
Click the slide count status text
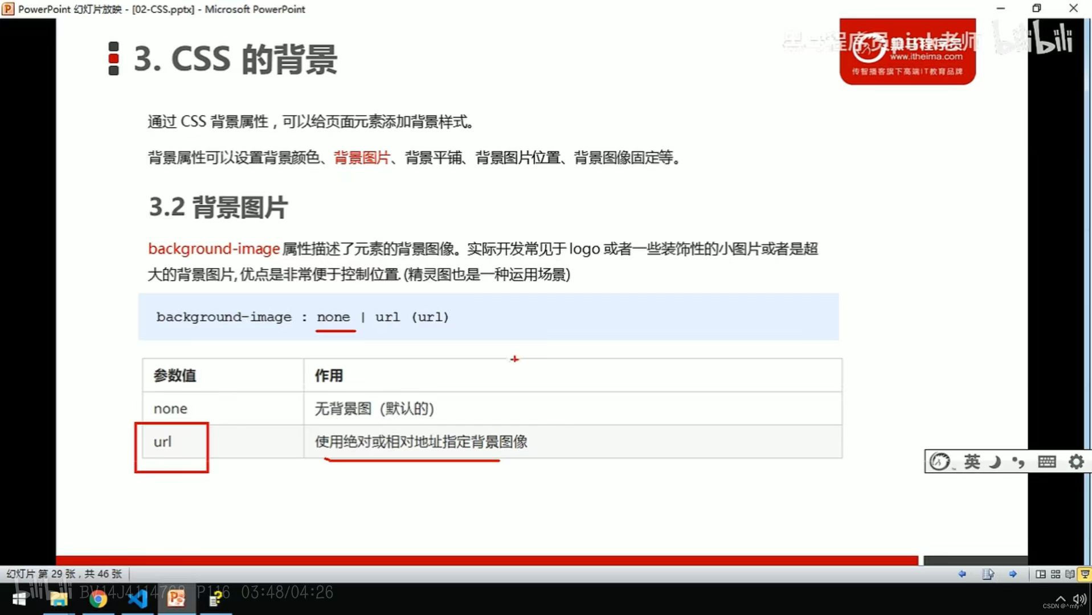click(64, 574)
